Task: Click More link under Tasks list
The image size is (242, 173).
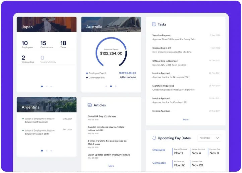Action: point(186,119)
